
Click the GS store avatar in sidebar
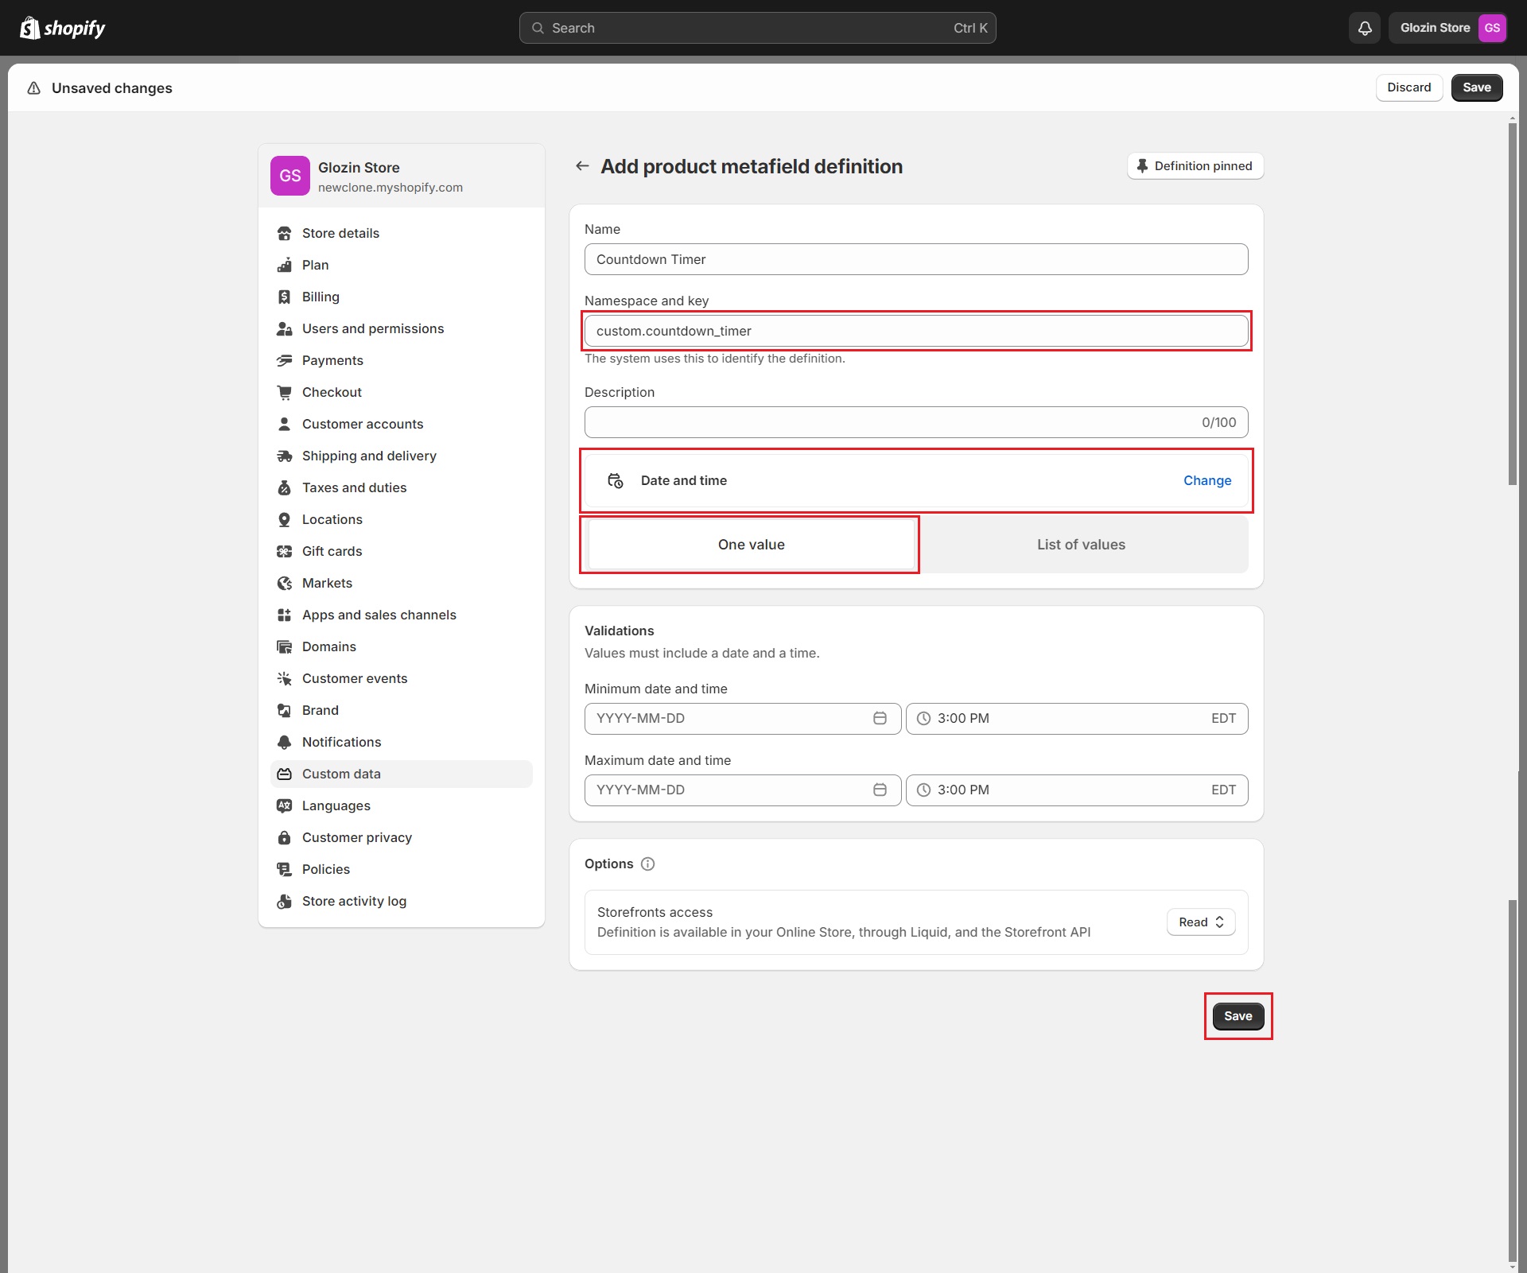tap(289, 176)
